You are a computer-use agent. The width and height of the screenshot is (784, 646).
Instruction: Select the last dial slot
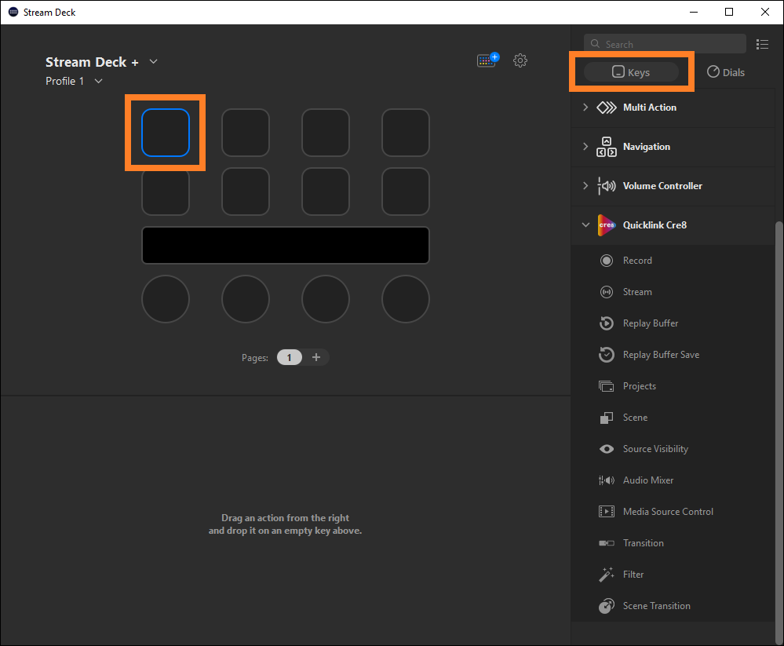point(406,299)
